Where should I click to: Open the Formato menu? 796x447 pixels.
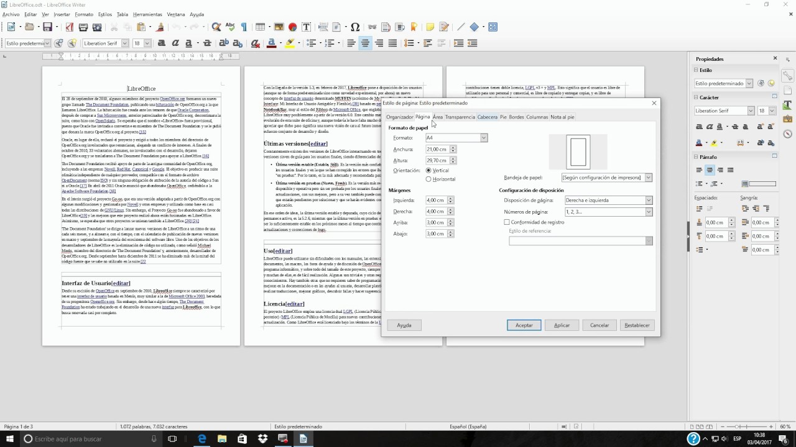[84, 14]
